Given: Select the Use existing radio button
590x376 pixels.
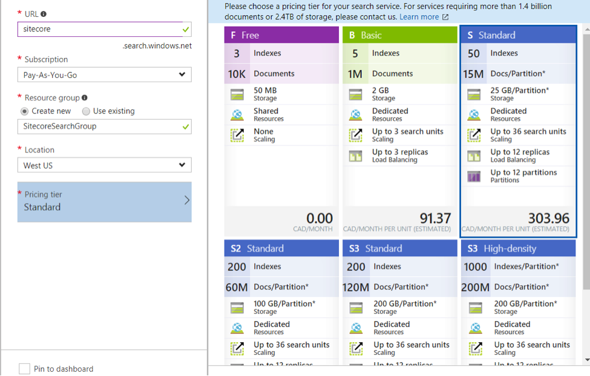Looking at the screenshot, I should [x=86, y=111].
